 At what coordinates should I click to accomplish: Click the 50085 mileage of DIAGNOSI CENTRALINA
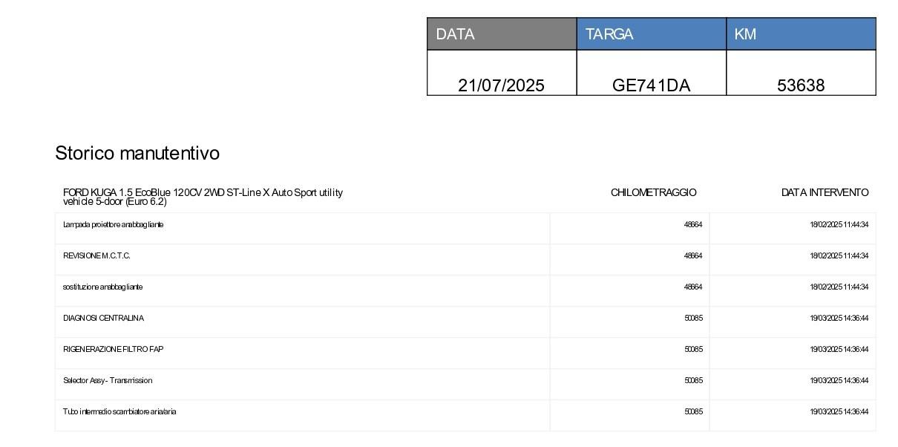(x=693, y=318)
